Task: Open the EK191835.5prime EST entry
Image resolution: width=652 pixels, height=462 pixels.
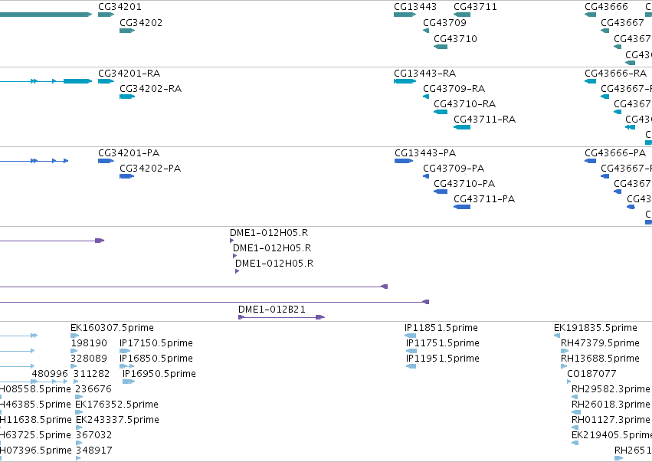Action: (x=557, y=336)
